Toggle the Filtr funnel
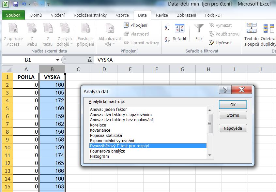 [x=199, y=32]
